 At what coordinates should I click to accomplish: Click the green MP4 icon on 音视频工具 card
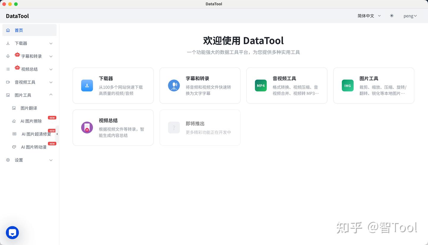click(261, 86)
